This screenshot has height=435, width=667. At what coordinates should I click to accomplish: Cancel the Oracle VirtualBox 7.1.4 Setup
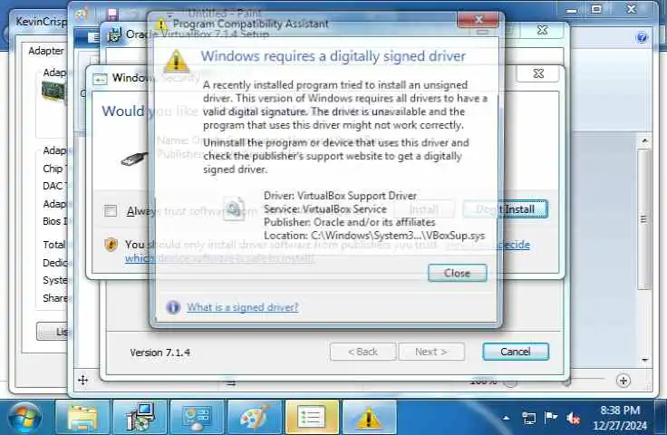tap(516, 352)
